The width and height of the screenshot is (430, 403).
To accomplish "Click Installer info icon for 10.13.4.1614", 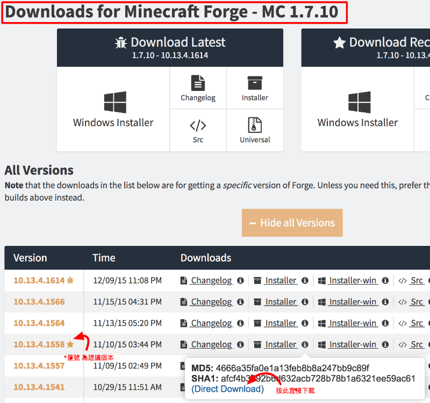I will click(305, 280).
